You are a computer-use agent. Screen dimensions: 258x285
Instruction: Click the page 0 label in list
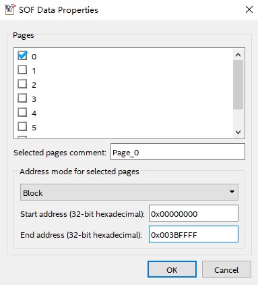click(34, 57)
